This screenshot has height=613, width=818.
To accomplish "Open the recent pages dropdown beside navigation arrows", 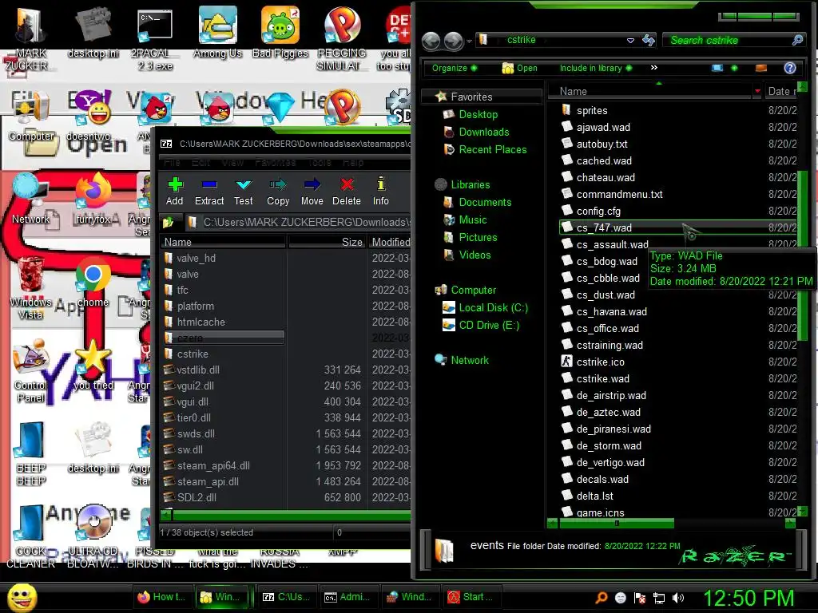I will coord(470,41).
